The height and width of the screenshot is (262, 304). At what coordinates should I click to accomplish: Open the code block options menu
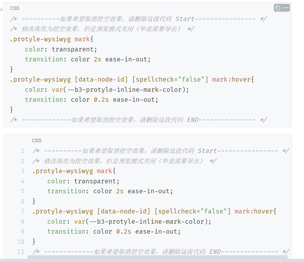[x=285, y=8]
